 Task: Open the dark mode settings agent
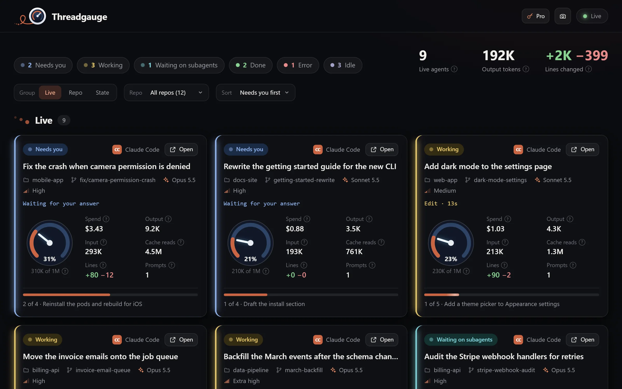coord(582,150)
